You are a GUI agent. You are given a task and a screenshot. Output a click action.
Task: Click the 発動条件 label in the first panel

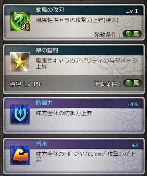107,35
